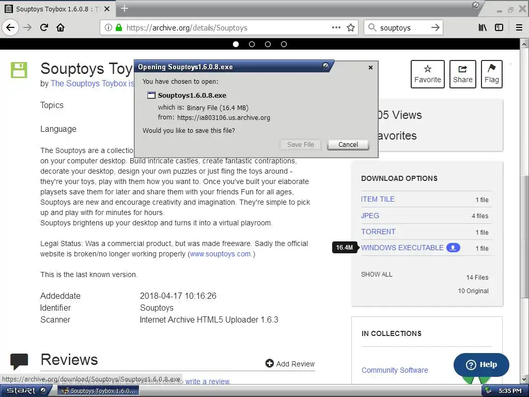Click The Souptoys Toybox author link
The height and width of the screenshot is (397, 529).
[92, 83]
